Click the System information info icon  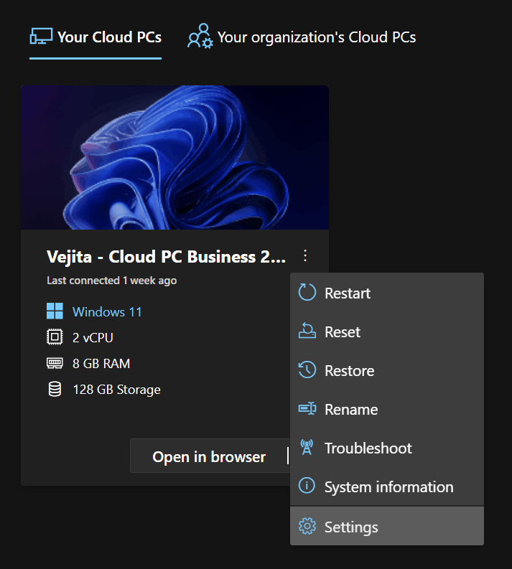pos(307,486)
